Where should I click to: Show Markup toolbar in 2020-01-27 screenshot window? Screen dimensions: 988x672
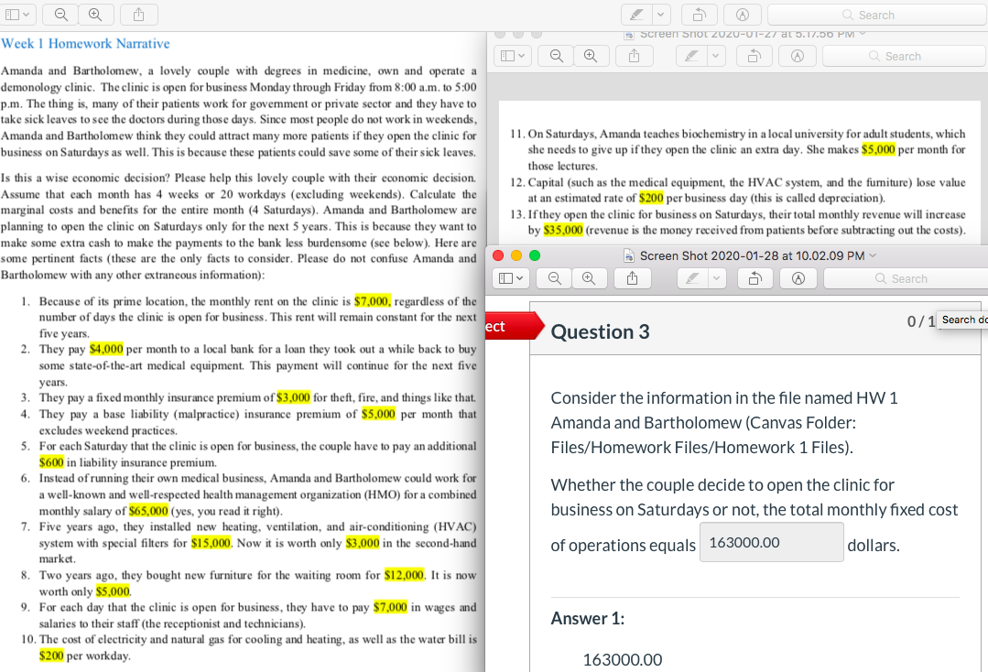[797, 56]
